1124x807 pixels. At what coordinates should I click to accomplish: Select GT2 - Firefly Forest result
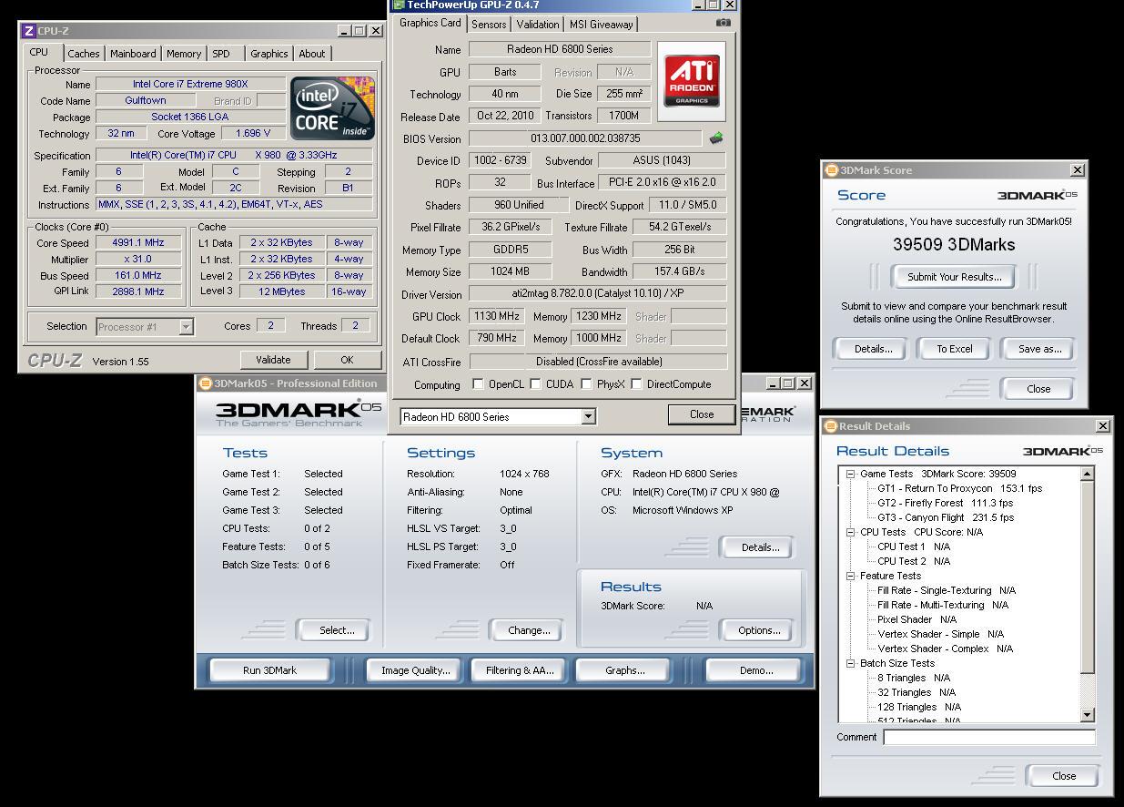[945, 503]
